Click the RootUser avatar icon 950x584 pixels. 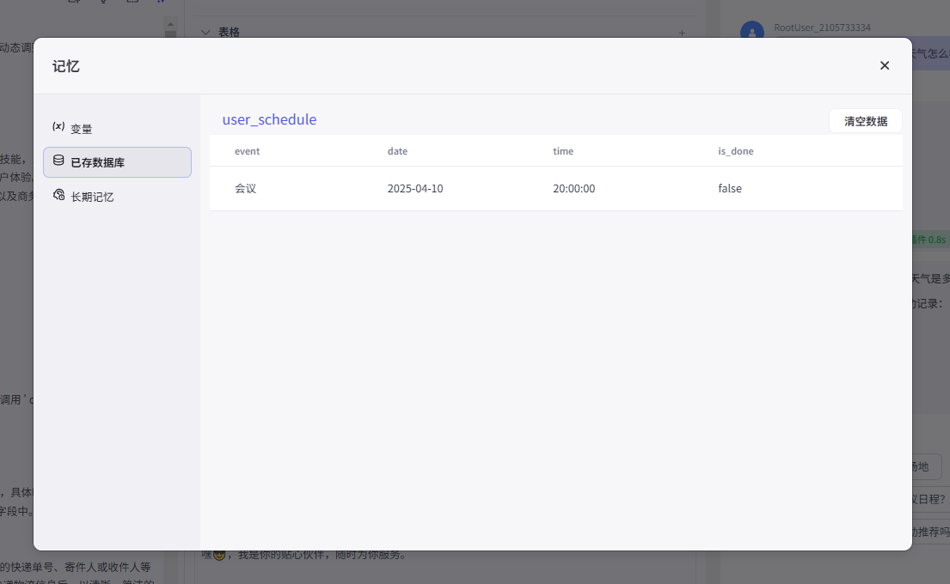[752, 33]
